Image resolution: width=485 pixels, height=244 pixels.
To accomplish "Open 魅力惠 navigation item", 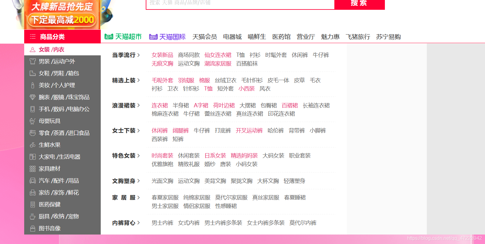I will click(x=330, y=37).
